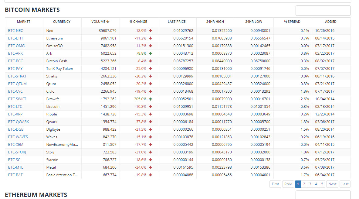The width and height of the screenshot is (359, 199).
Task: Click the red down arrow in BTC-MTL row
Action: (151, 167)
